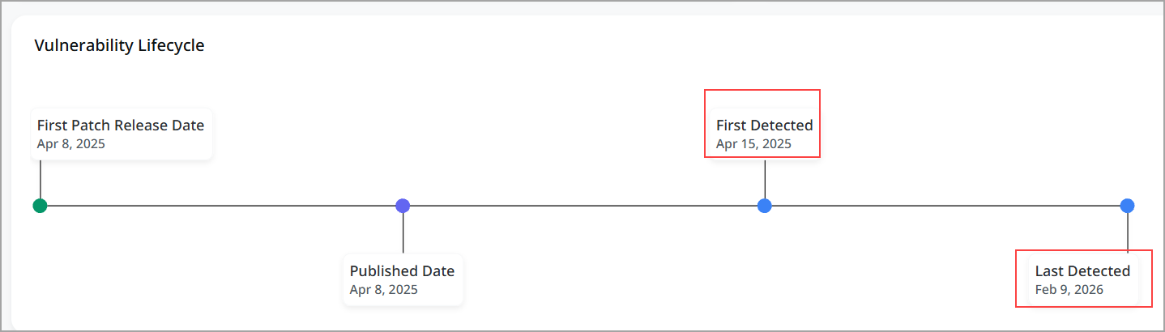Viewport: 1165px width, 332px height.
Task: Click timeline segment between purple and First Detected dots
Action: coord(583,206)
